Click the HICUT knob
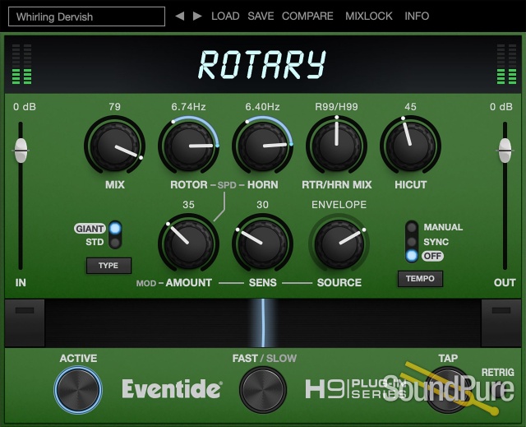 point(410,146)
